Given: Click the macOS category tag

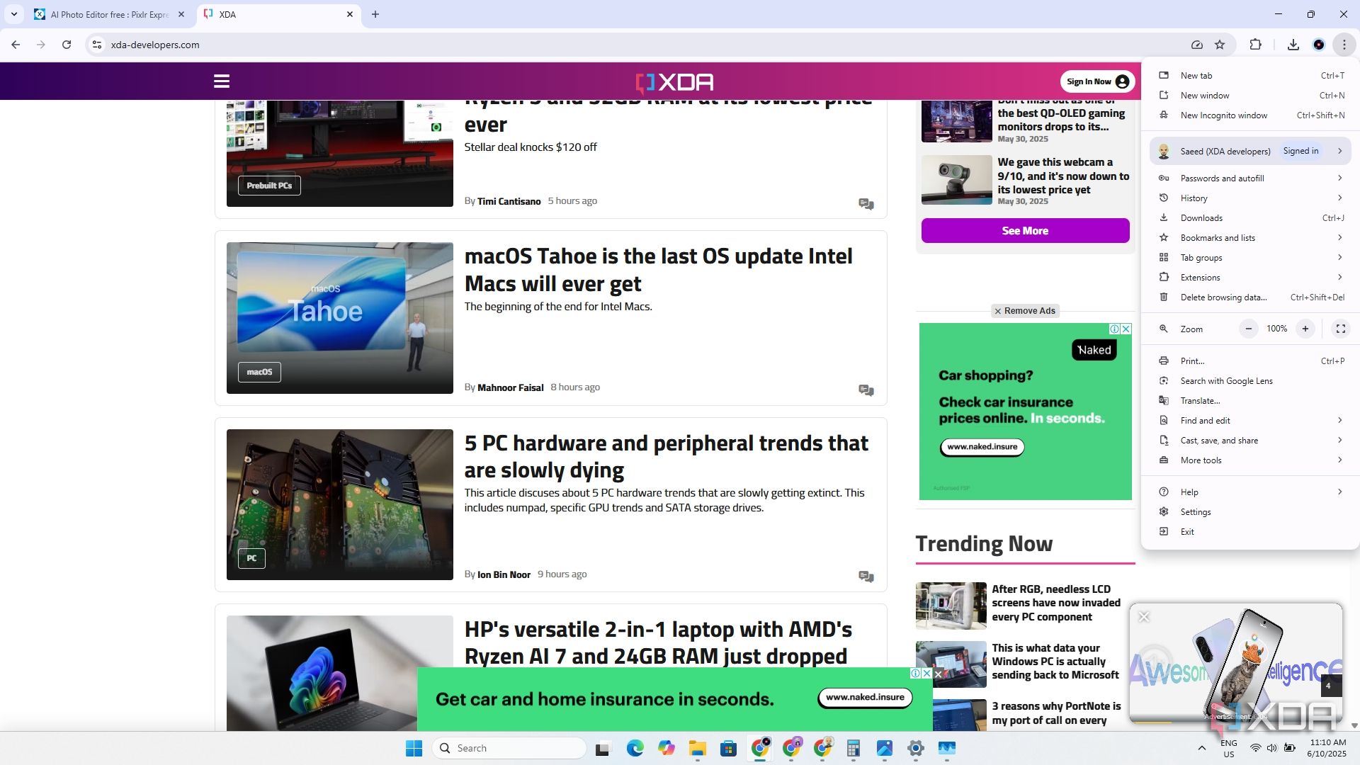Looking at the screenshot, I should coord(259,372).
